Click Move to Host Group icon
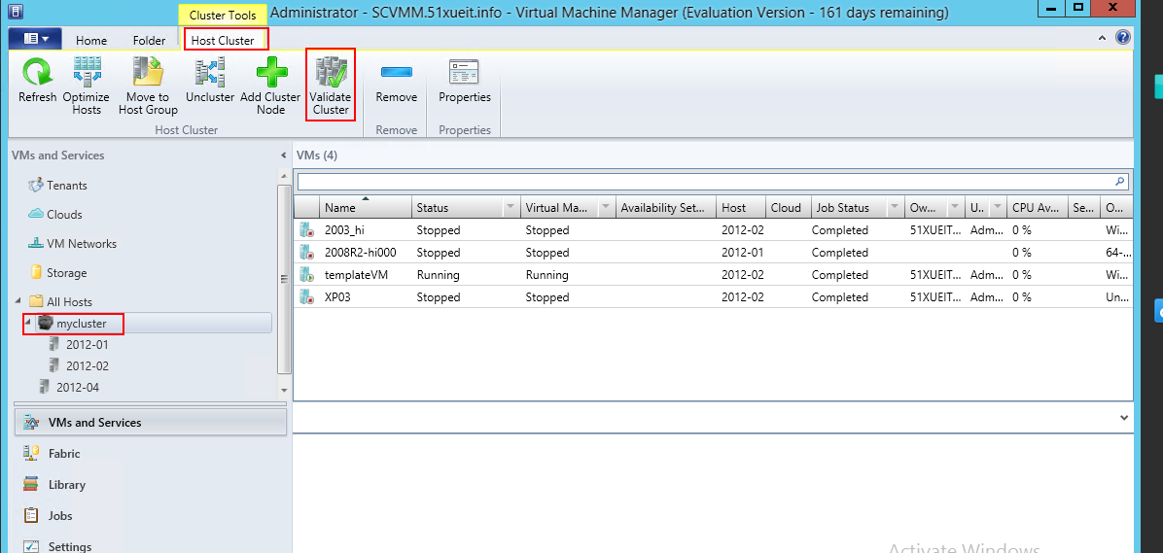Image resolution: width=1163 pixels, height=553 pixels. (x=148, y=73)
